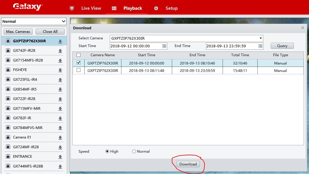Select GX715MFV-MIR in camera list

point(27,108)
